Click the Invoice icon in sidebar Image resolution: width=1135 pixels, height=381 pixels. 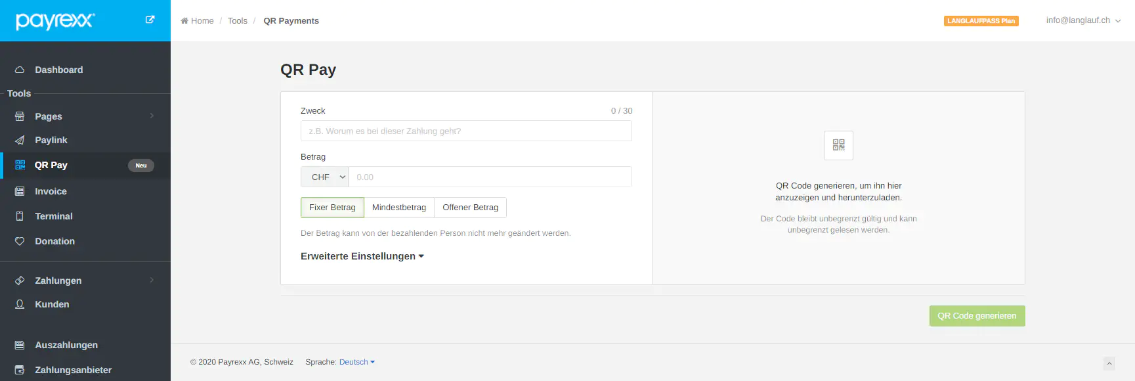tap(20, 191)
